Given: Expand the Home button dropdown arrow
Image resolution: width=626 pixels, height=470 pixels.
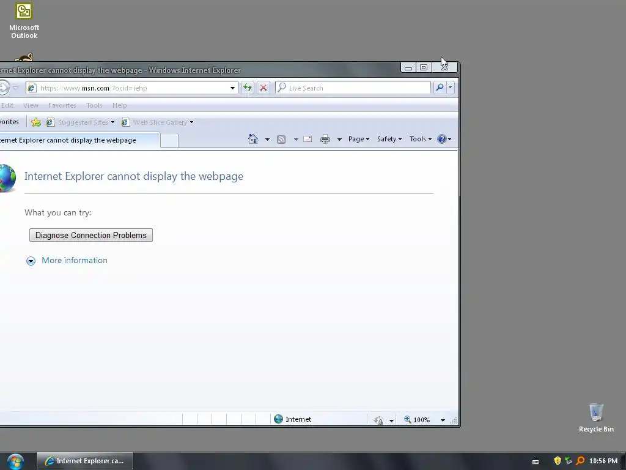Looking at the screenshot, I should coord(267,140).
